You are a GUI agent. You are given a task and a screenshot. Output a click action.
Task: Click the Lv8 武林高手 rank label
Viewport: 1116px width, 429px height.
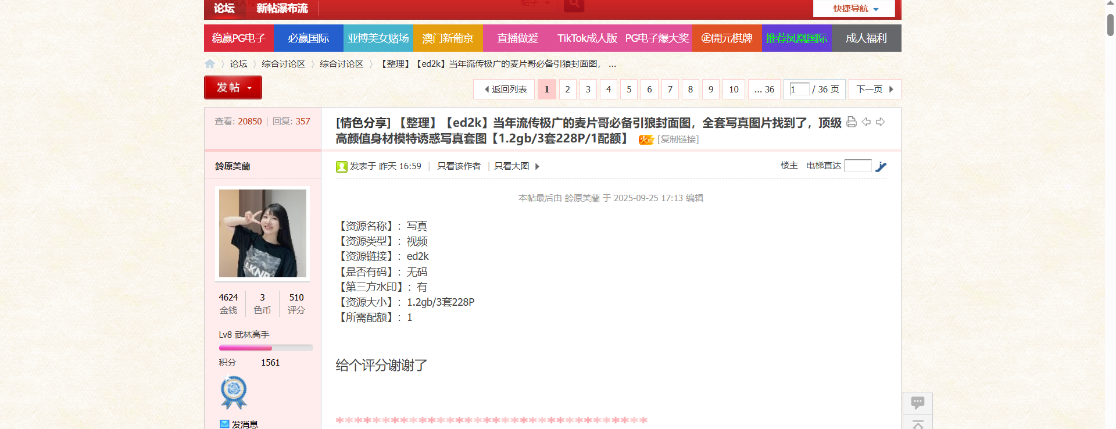tap(244, 335)
